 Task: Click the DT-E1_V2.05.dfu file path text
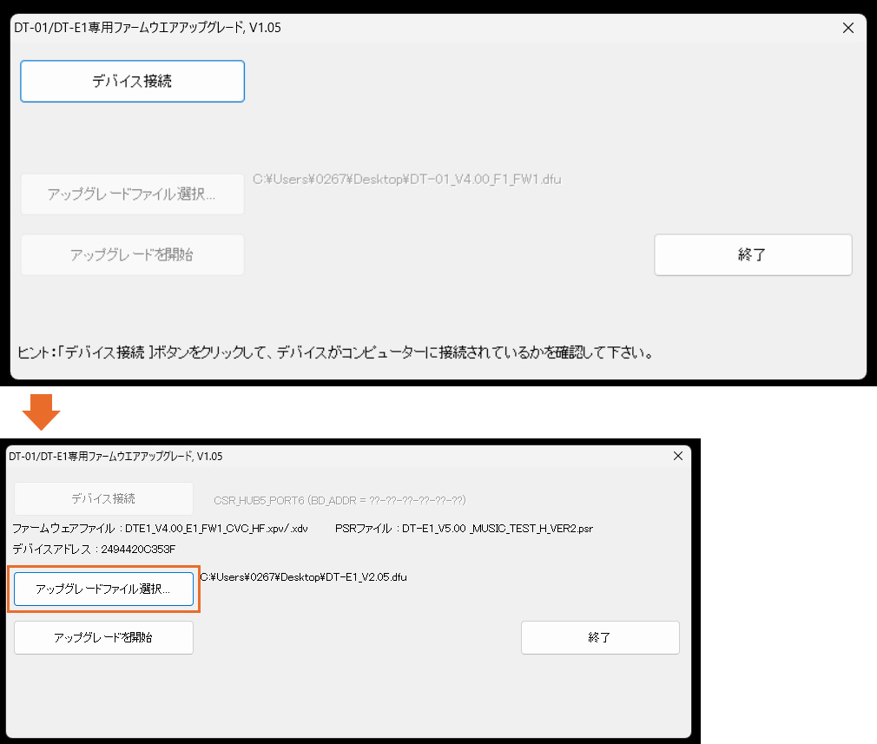click(304, 576)
